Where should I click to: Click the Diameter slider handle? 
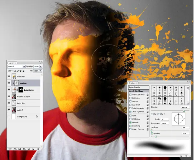(x=184, y=111)
